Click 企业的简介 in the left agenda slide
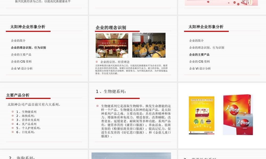Viewport: 266px width, 159px height. tap(18, 41)
